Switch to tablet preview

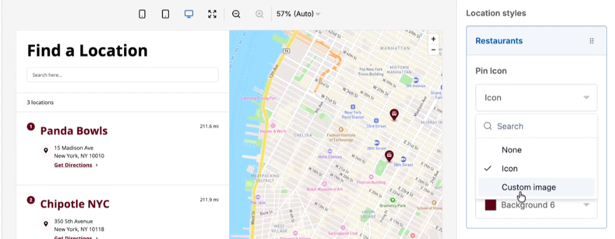166,14
